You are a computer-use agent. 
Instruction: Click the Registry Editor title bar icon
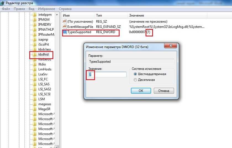pos(2,3)
